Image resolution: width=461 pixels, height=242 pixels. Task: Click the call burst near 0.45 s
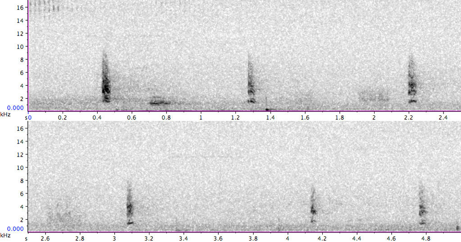pyautogui.click(x=105, y=78)
